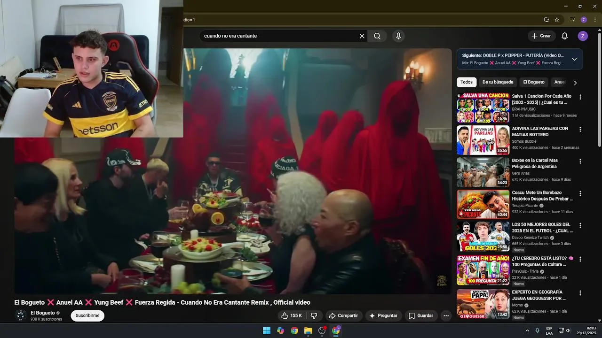This screenshot has width=602, height=338.
Task: Subscribe with the Suscribirme button
Action: pyautogui.click(x=87, y=315)
